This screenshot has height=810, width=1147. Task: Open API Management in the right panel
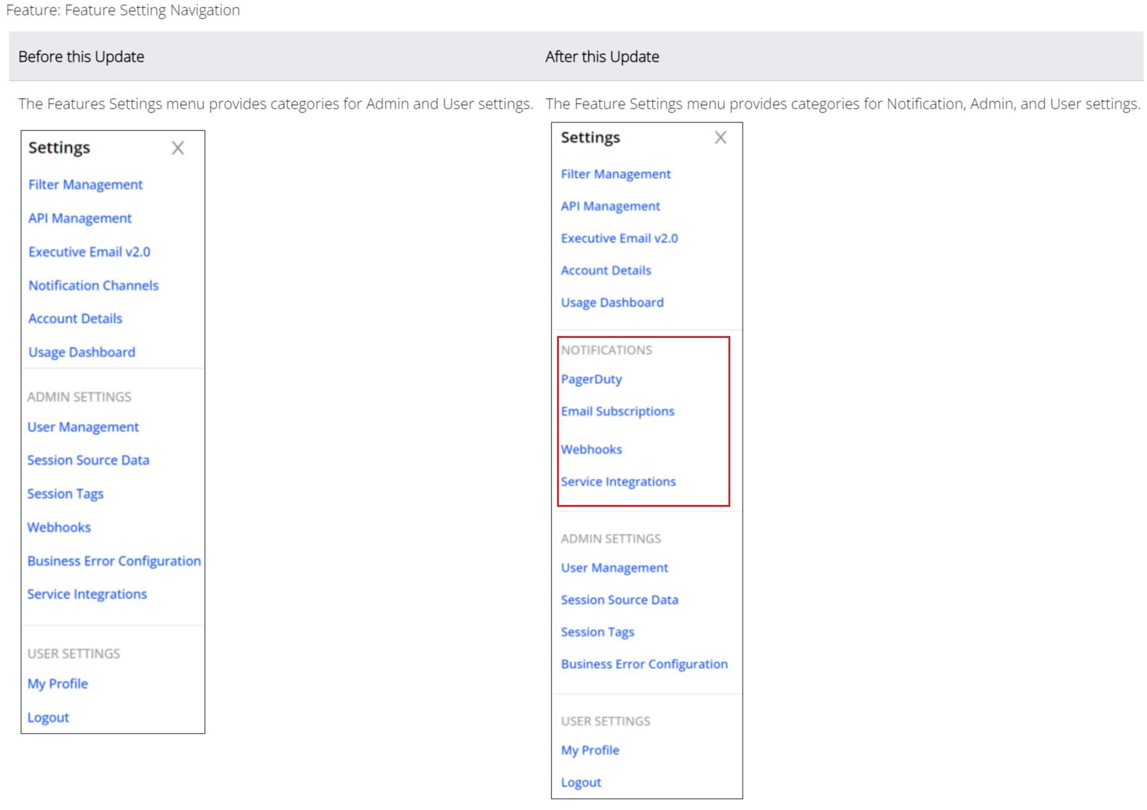point(610,206)
